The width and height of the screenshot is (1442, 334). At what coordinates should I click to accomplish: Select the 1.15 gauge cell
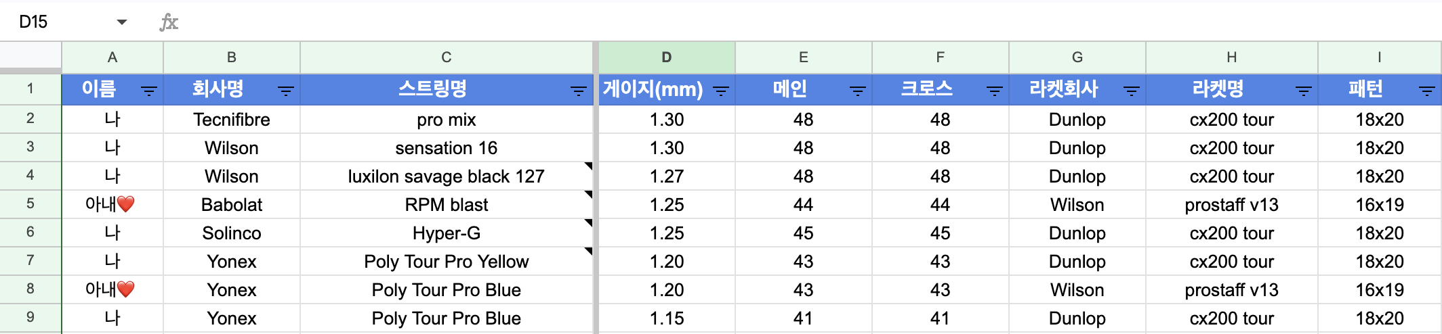click(x=667, y=318)
